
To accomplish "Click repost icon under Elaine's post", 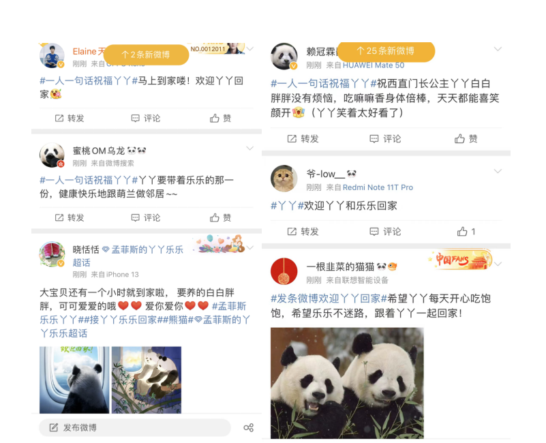I will (59, 119).
